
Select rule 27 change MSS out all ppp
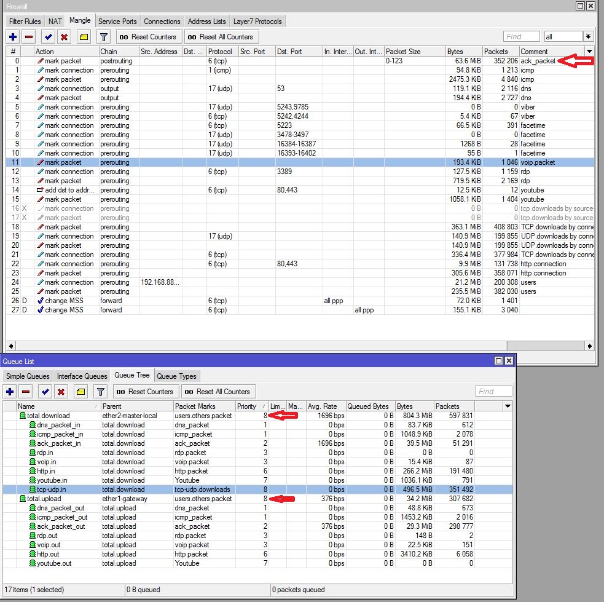tap(300, 310)
